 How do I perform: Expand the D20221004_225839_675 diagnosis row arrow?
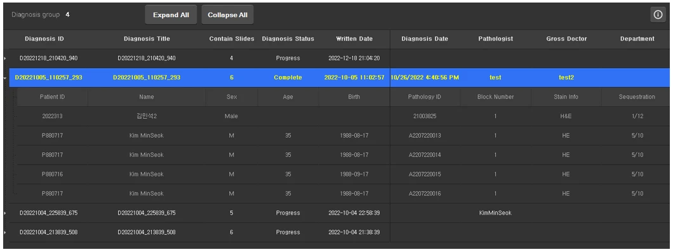(4, 213)
